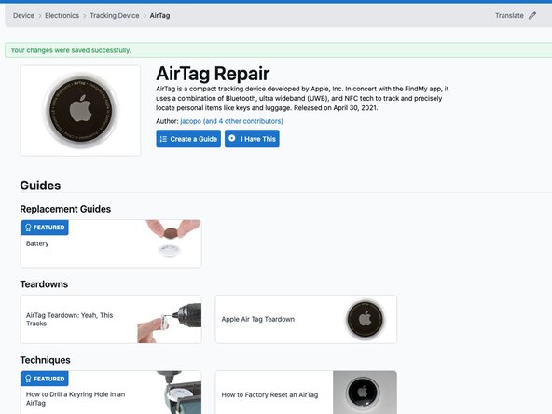Click AirTag thumbnail in Apple Air Tag Teardown
The width and height of the screenshot is (552, 414).
click(x=366, y=320)
